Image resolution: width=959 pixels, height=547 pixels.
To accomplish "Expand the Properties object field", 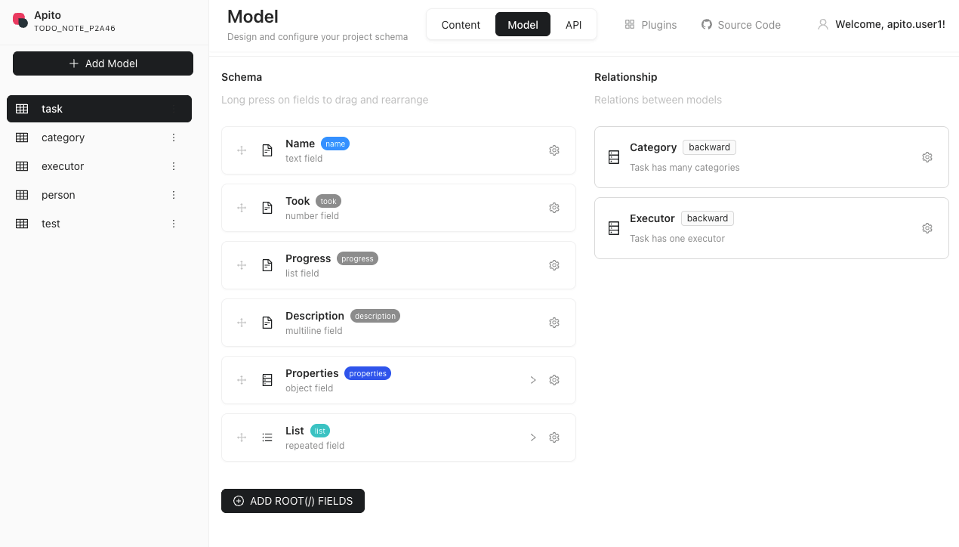I will point(533,380).
